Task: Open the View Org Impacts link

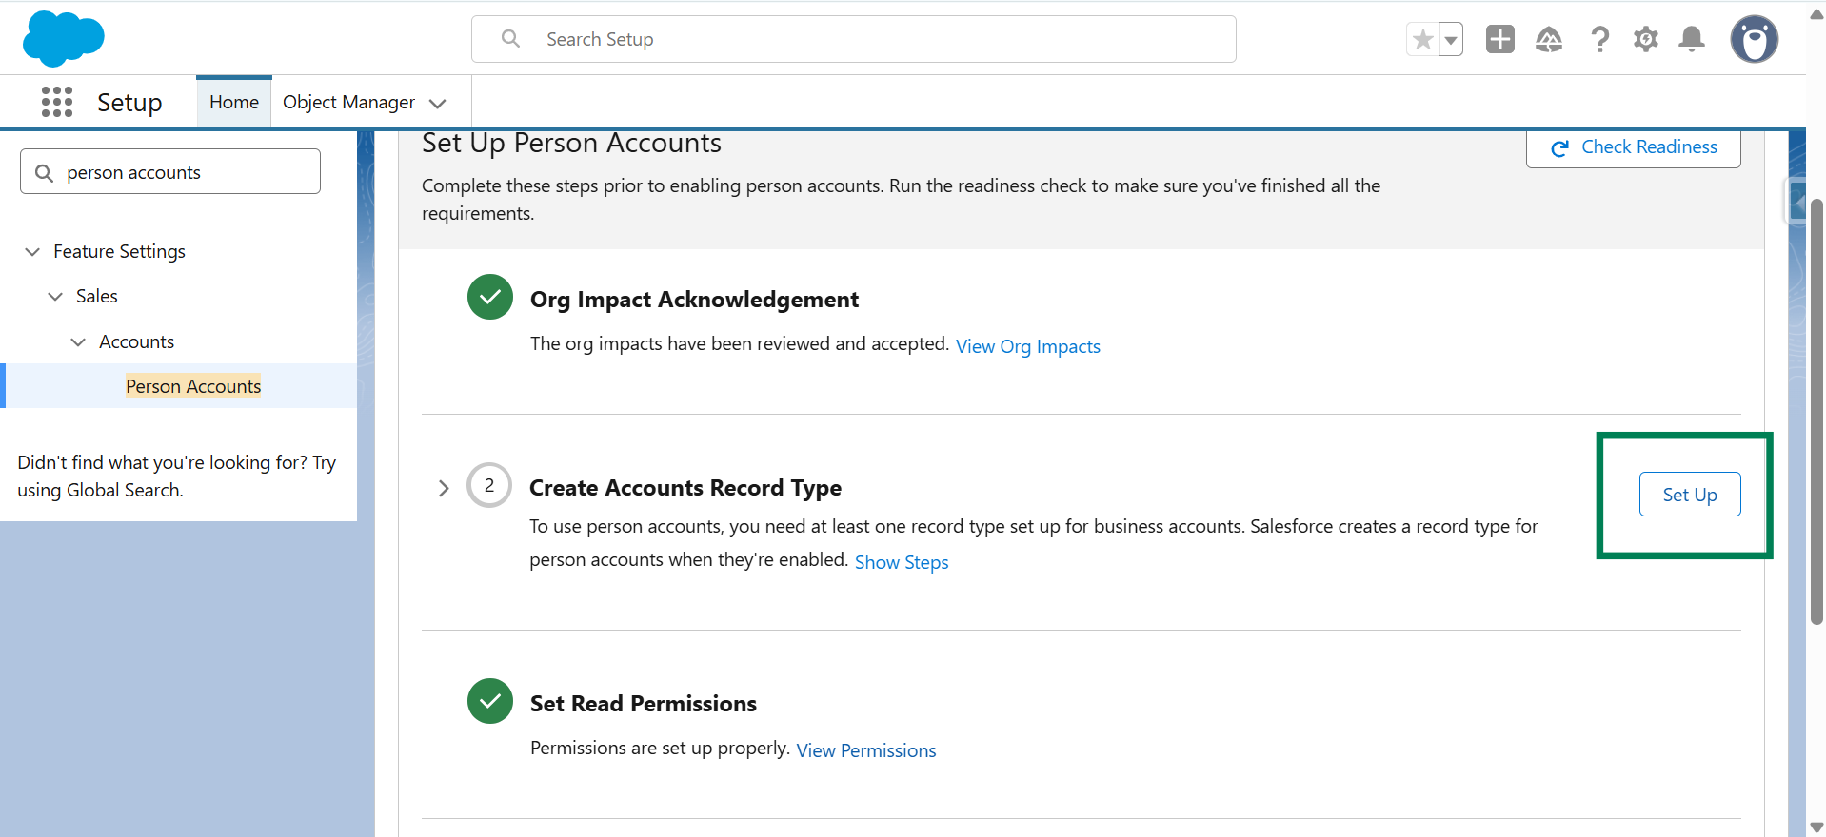Action: pyautogui.click(x=1027, y=346)
